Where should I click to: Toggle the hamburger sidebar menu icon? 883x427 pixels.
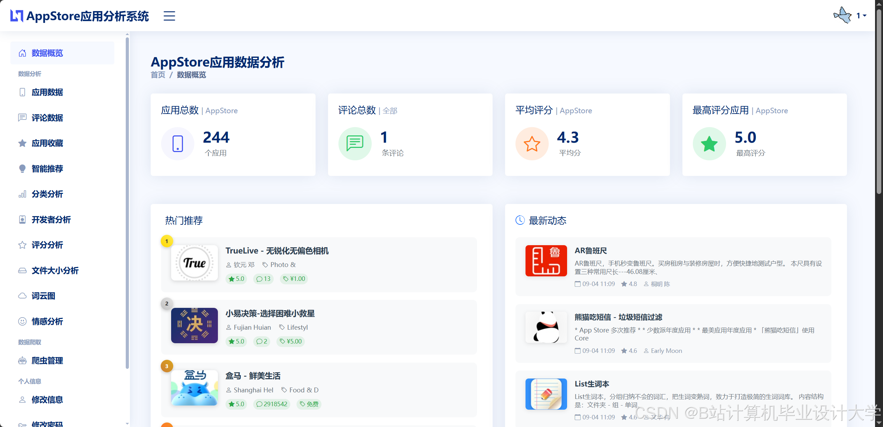169,16
